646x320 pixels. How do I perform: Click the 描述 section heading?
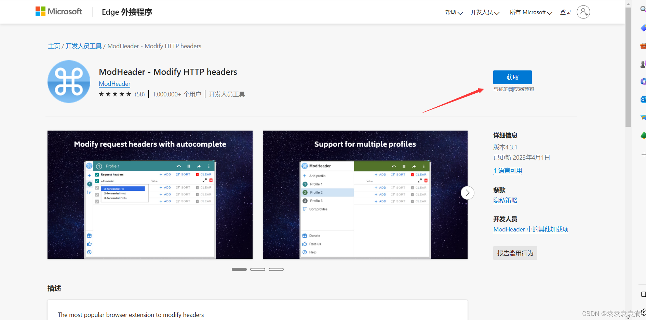coord(54,288)
